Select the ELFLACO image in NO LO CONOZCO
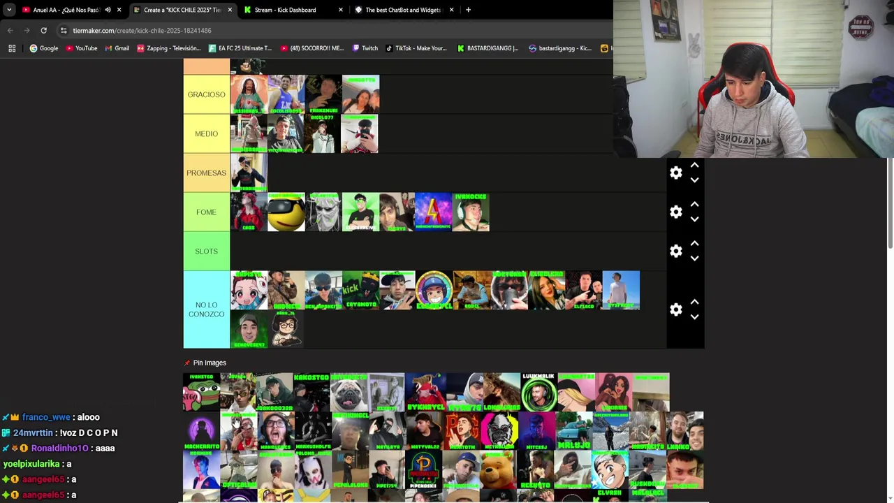Screen dimensions: 894x503 point(584,290)
